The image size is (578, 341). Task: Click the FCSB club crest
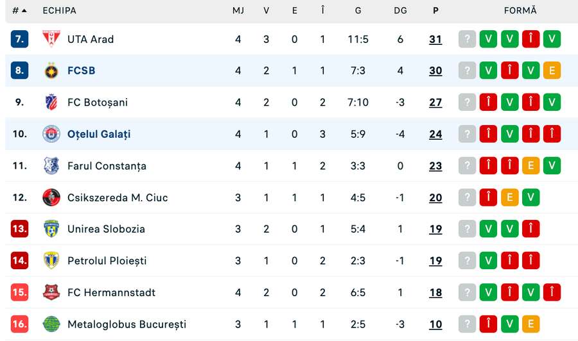point(51,71)
